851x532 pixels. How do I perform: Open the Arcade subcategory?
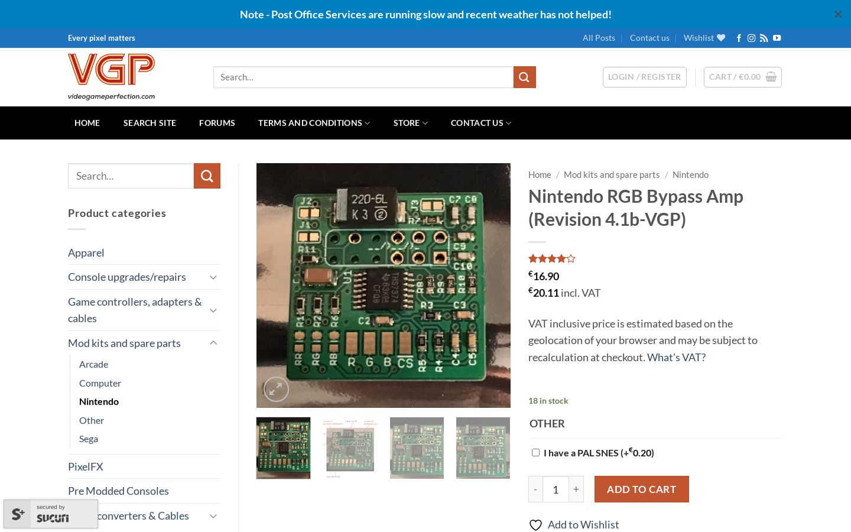coord(93,364)
